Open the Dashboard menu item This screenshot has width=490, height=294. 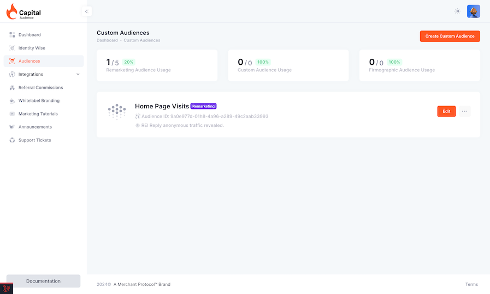[x=44, y=34]
